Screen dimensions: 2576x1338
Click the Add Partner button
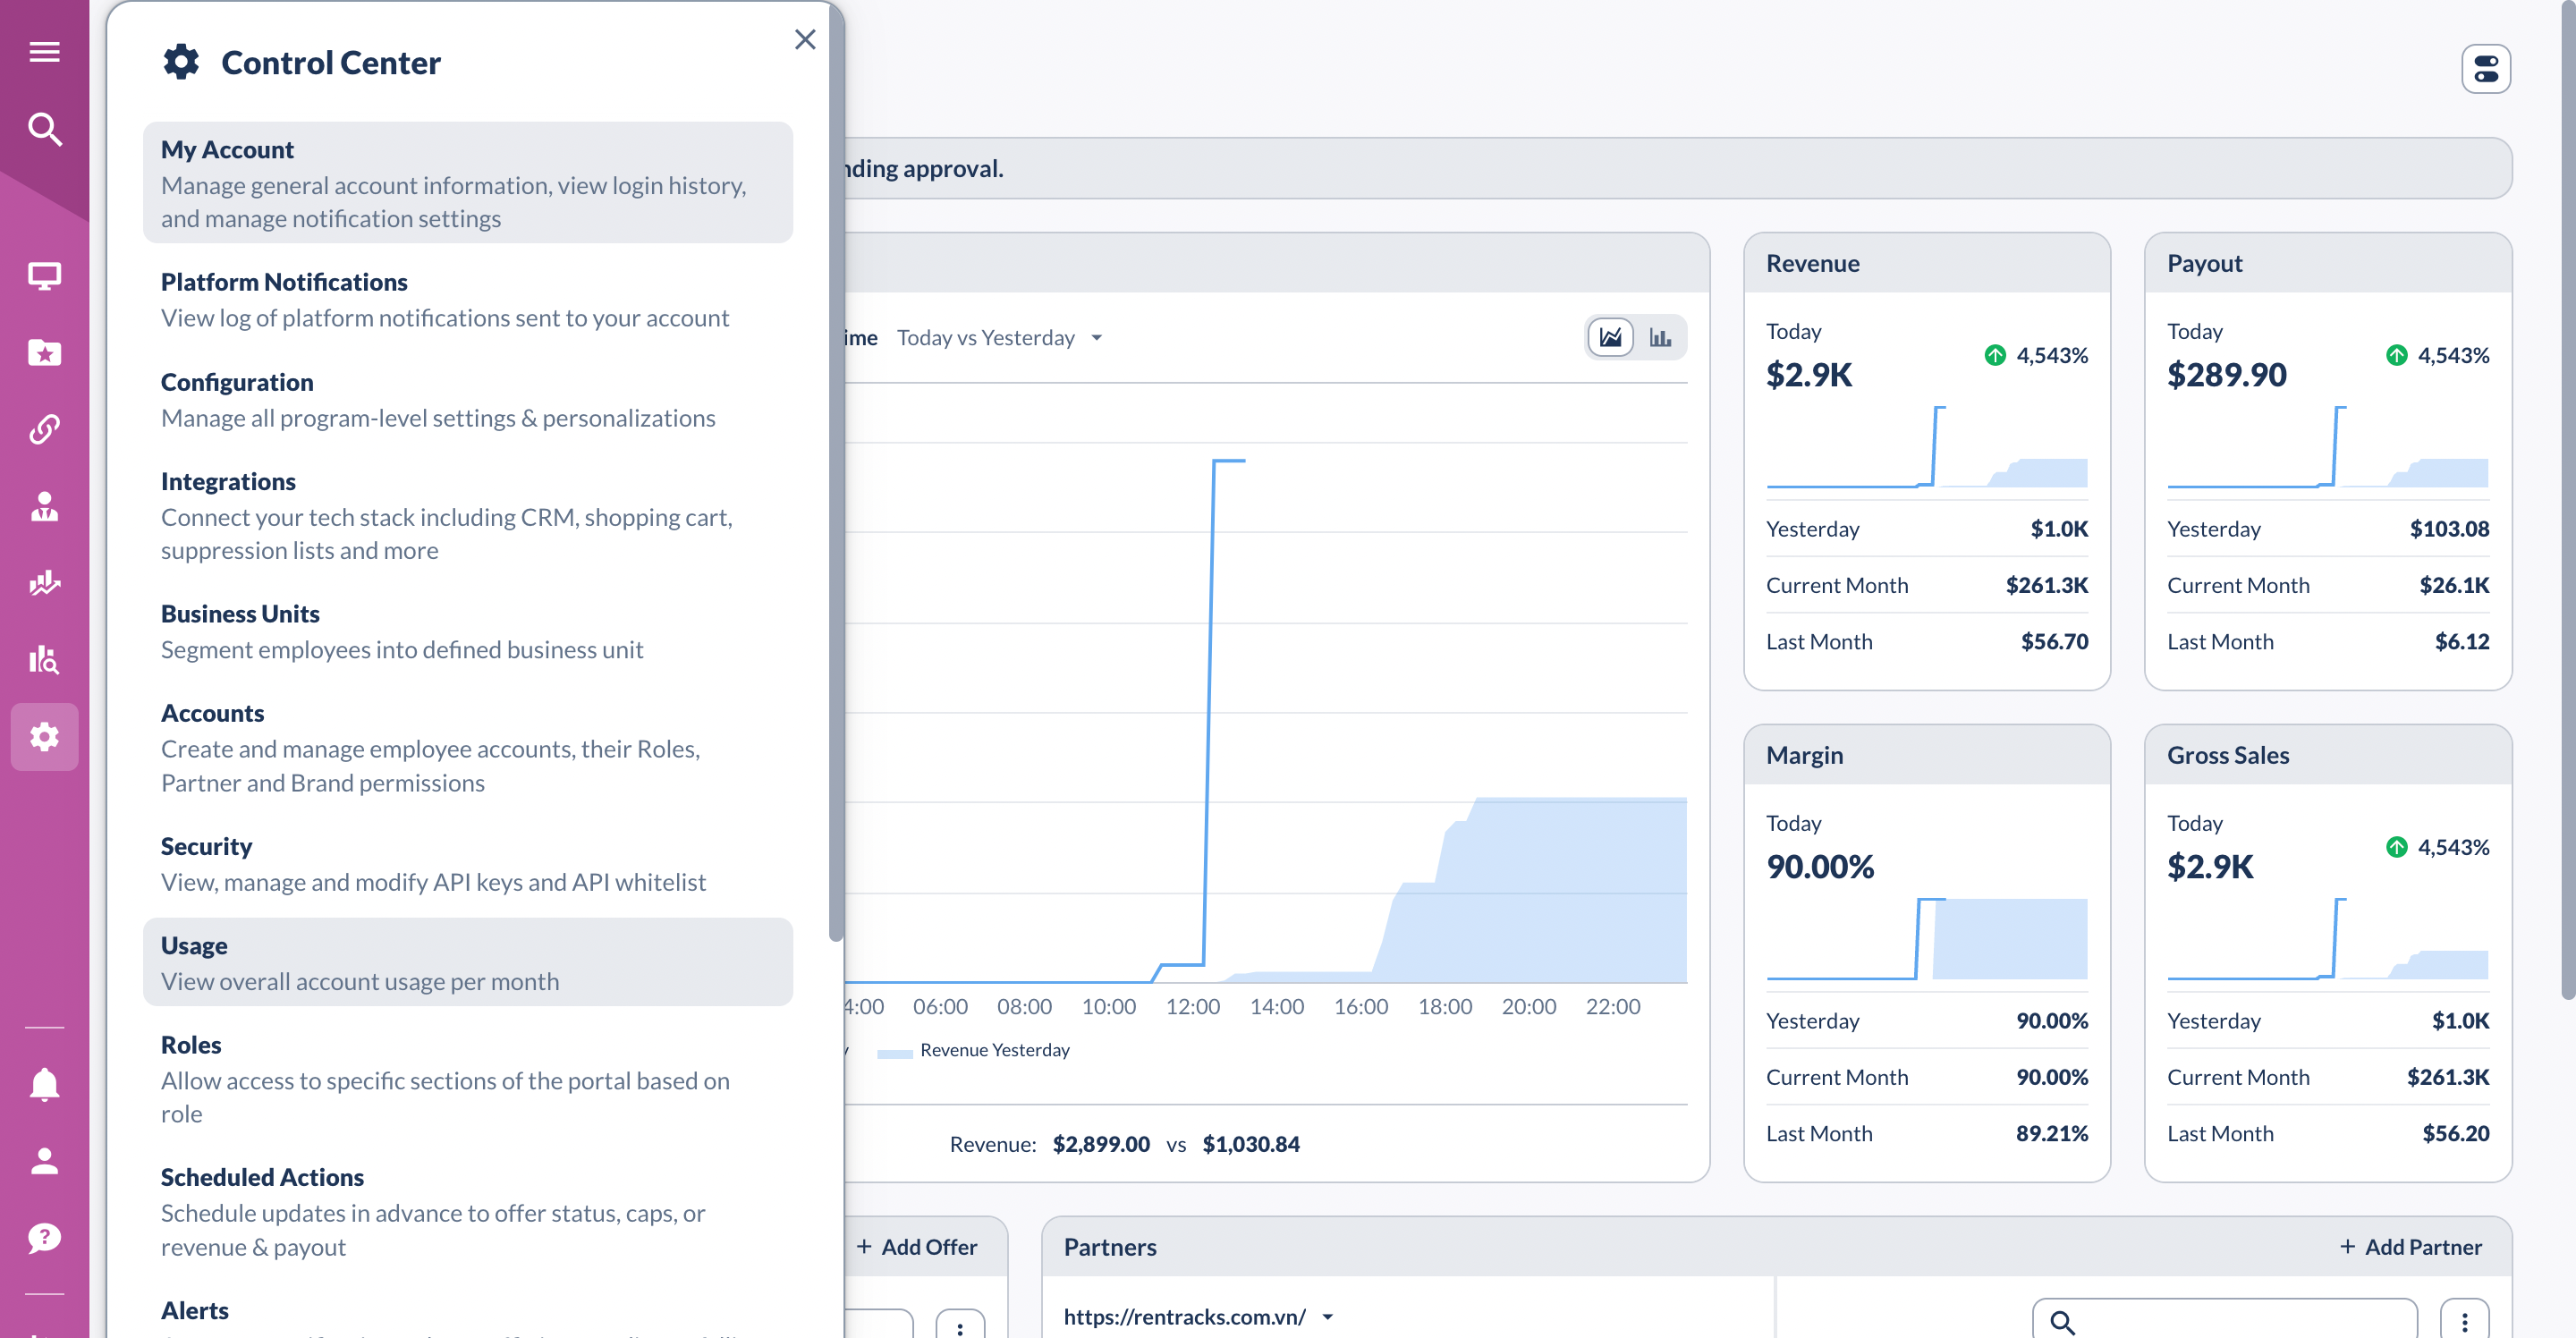(2410, 1247)
